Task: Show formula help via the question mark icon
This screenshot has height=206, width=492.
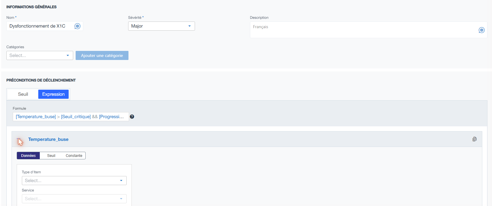Action: pos(132,117)
